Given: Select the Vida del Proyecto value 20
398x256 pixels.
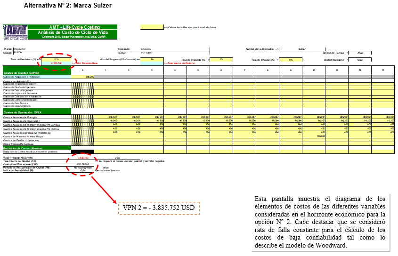Looking at the screenshot, I should [x=152, y=60].
